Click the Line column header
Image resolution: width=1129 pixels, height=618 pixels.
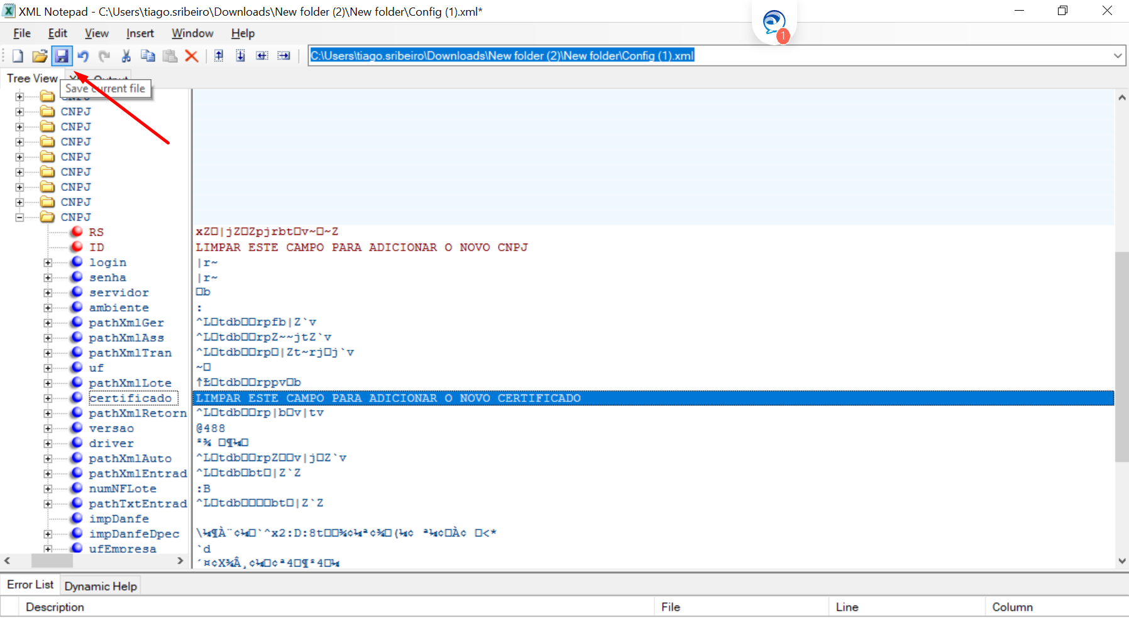tap(907, 607)
